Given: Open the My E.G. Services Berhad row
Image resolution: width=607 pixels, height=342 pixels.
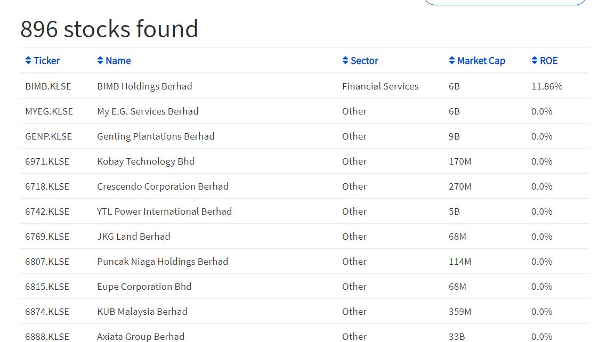Looking at the screenshot, I should tap(148, 111).
